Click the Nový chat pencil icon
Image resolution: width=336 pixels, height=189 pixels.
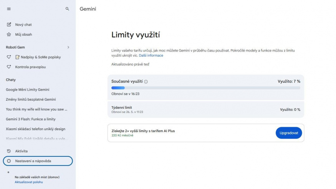click(x=9, y=25)
